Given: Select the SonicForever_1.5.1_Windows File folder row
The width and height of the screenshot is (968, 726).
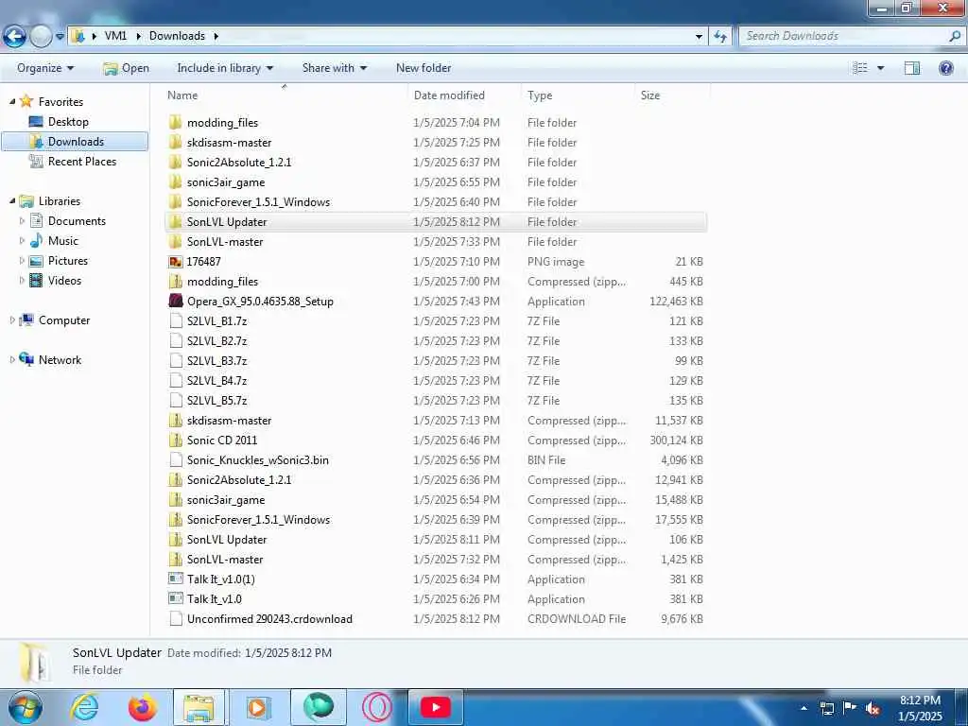Looking at the screenshot, I should pyautogui.click(x=436, y=202).
